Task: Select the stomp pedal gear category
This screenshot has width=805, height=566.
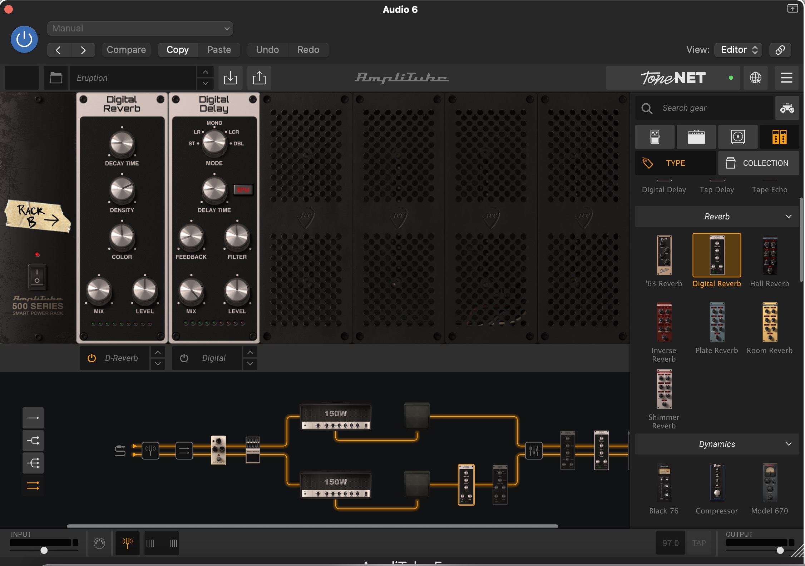Action: coord(655,137)
